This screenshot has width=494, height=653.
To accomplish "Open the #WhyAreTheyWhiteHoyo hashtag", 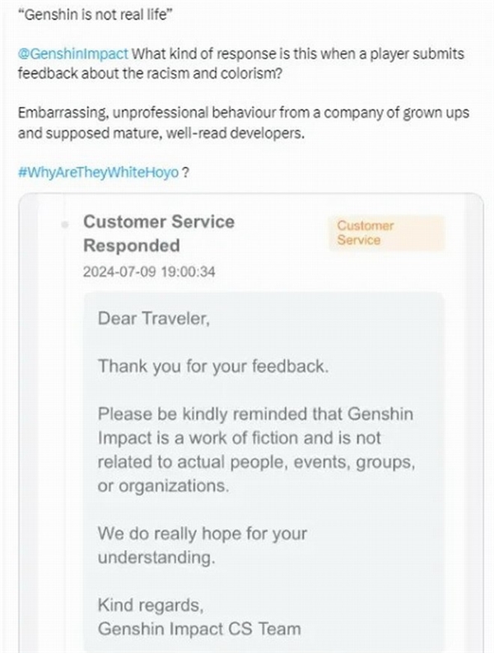I will click(98, 172).
